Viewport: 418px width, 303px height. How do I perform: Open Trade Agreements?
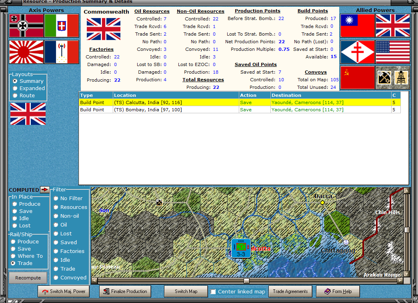[290, 291]
